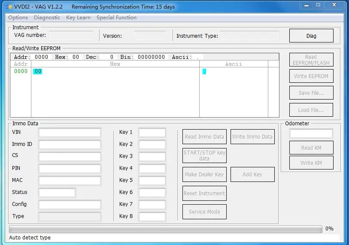This screenshot has height=245, width=349.
Task: Focus the VIN input field
Action: pyautogui.click(x=70, y=133)
